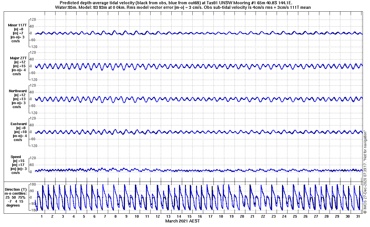Click day '31' on the date axis

click(358, 217)
